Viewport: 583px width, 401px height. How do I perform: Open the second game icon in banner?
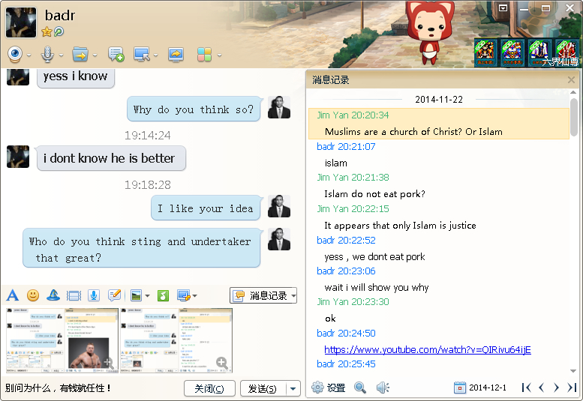point(512,52)
